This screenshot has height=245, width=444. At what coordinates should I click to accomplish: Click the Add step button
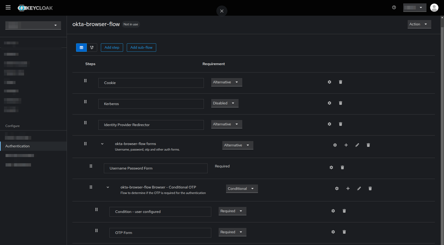pyautogui.click(x=112, y=47)
